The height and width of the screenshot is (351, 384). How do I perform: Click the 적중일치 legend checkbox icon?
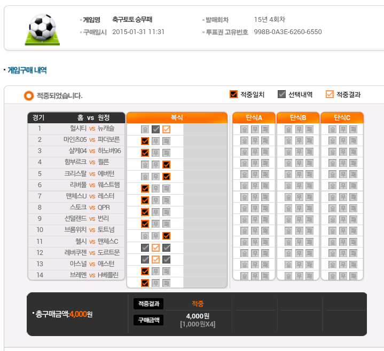click(233, 94)
